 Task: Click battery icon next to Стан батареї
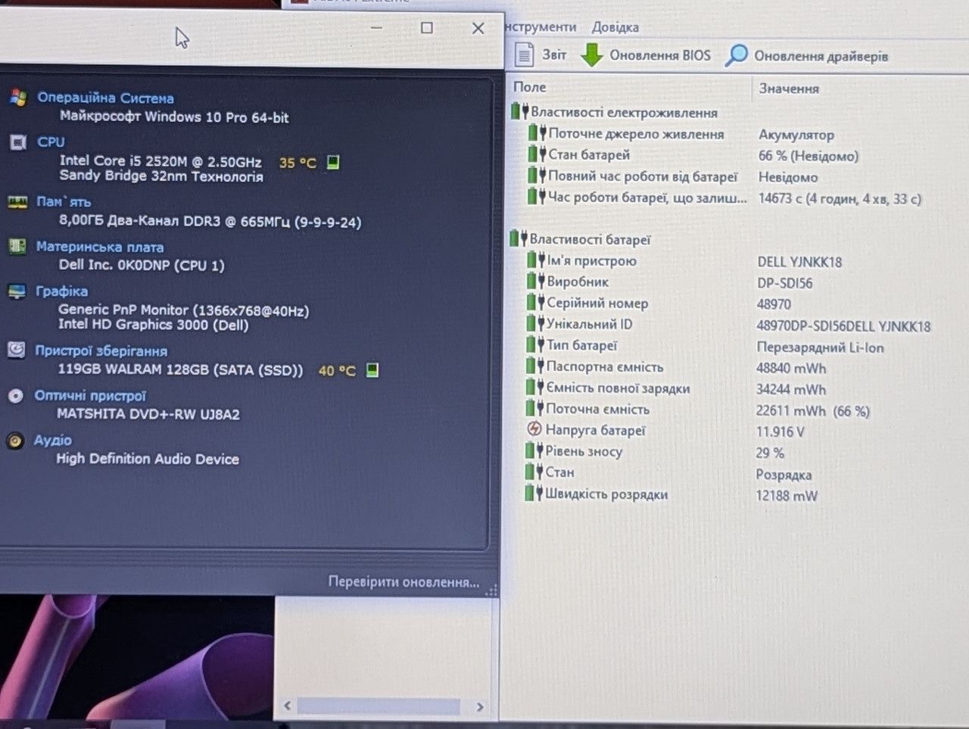537,154
